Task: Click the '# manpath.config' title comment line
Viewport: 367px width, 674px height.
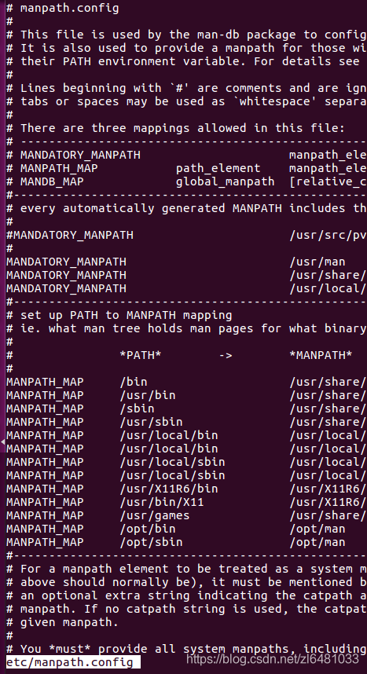Action: tap(63, 8)
